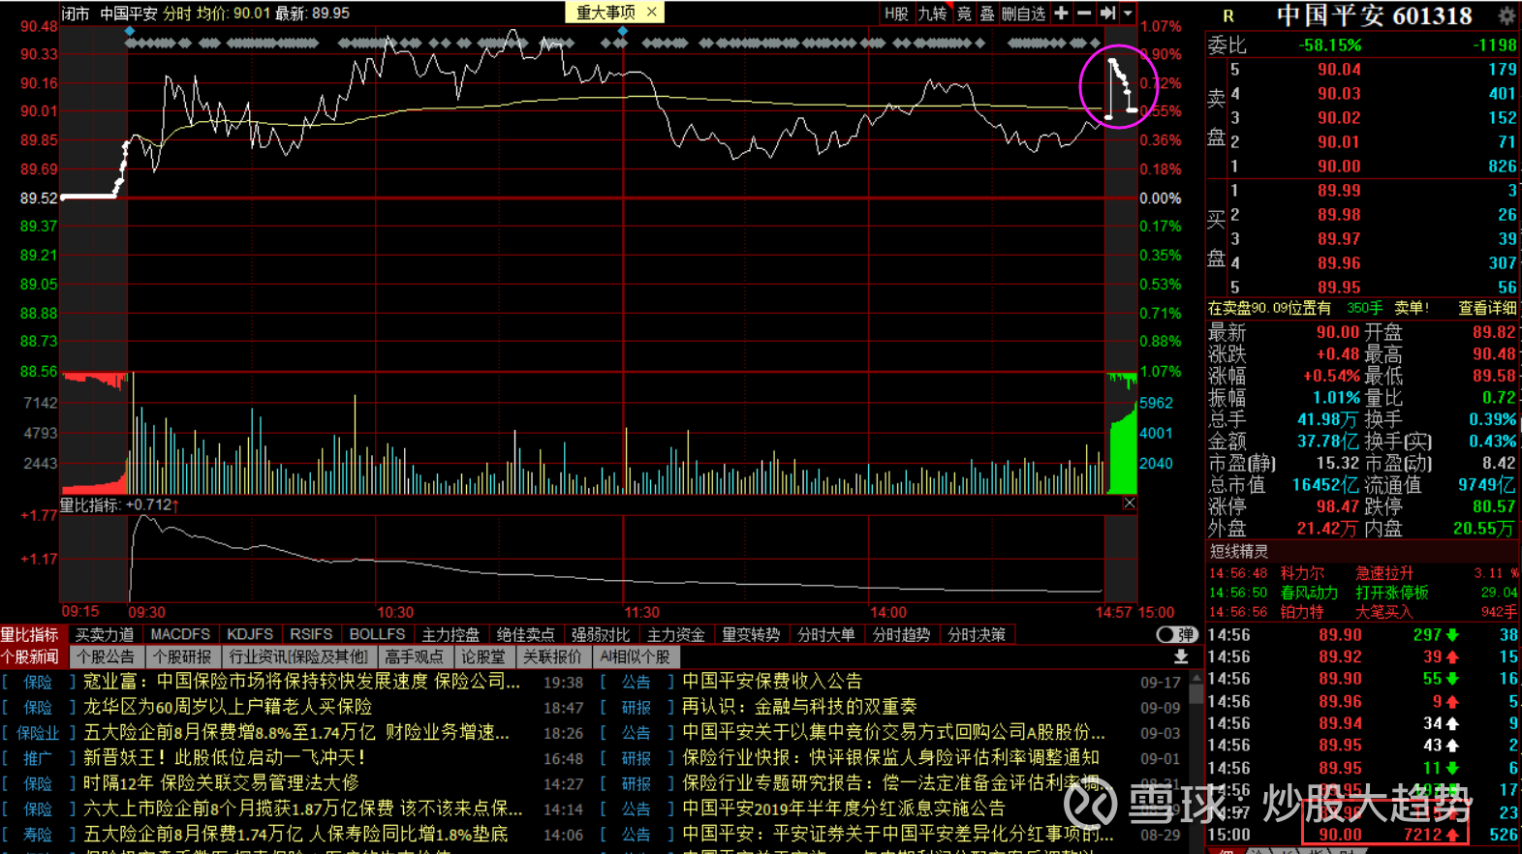1522x854 pixels.
Task: Select the 绝佳卖点 tab
Action: [x=525, y=634]
